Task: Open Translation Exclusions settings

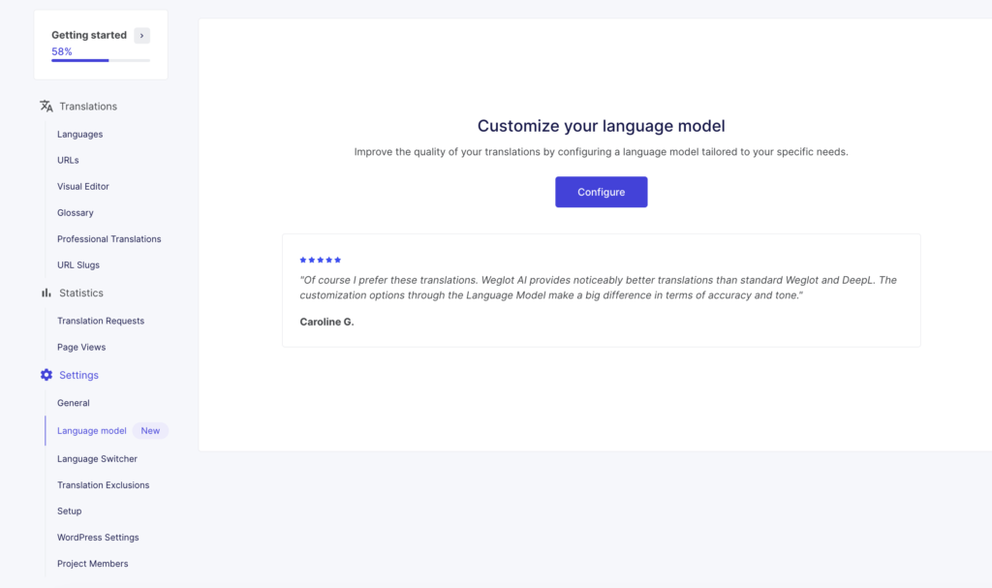Action: (103, 484)
